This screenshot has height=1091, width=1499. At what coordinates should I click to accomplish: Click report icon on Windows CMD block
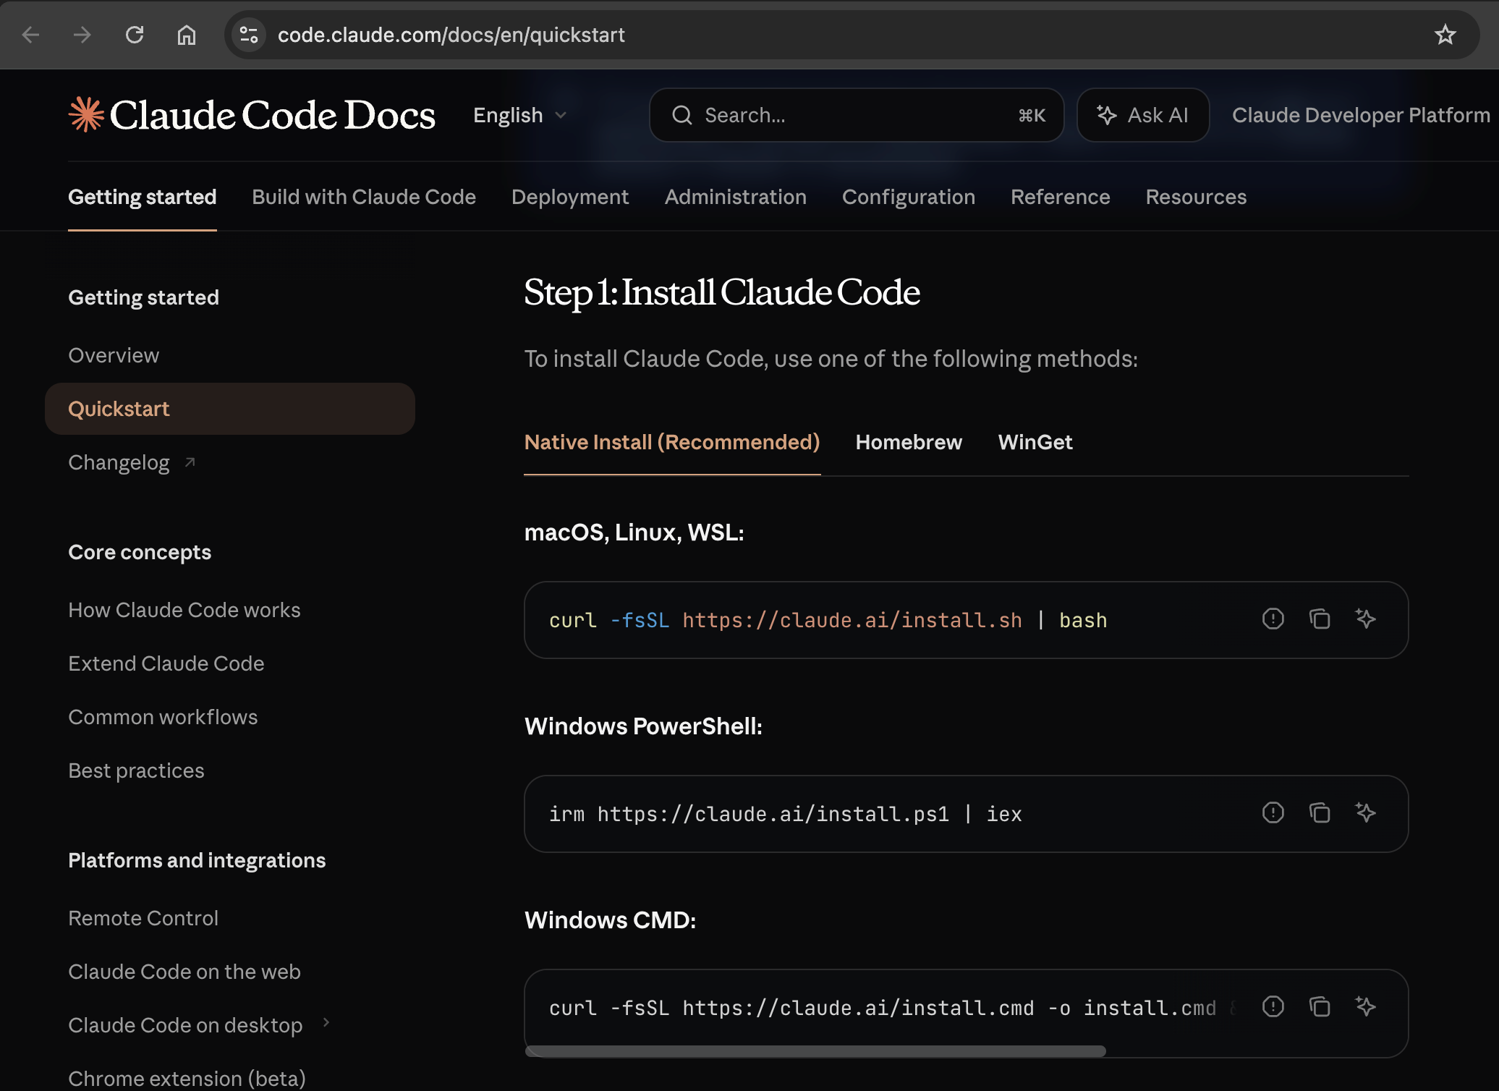click(1273, 1007)
